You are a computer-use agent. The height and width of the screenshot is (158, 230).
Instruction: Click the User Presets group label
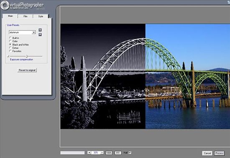(x=13, y=25)
